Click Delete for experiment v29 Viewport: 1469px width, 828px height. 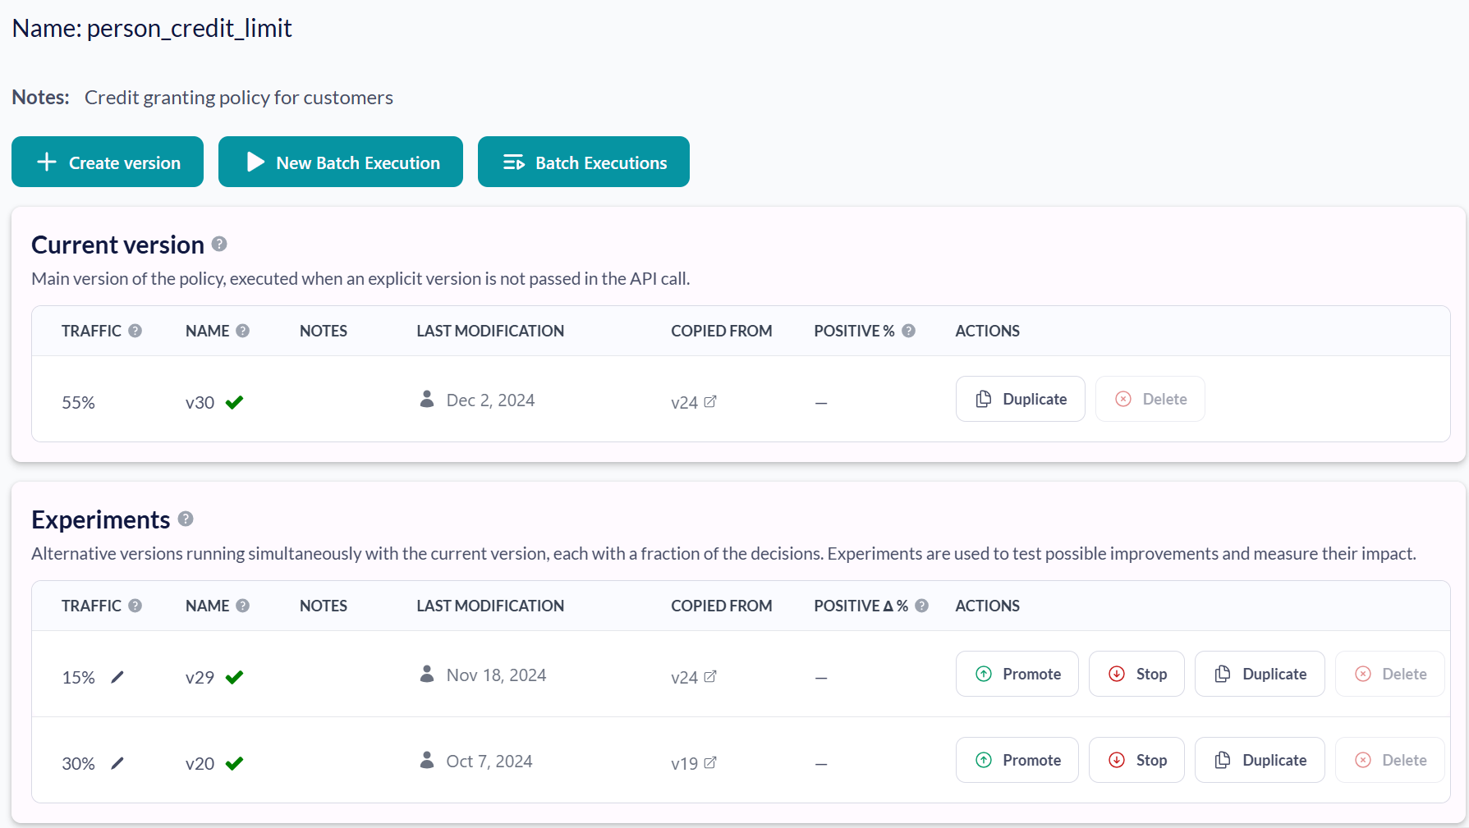coord(1390,674)
